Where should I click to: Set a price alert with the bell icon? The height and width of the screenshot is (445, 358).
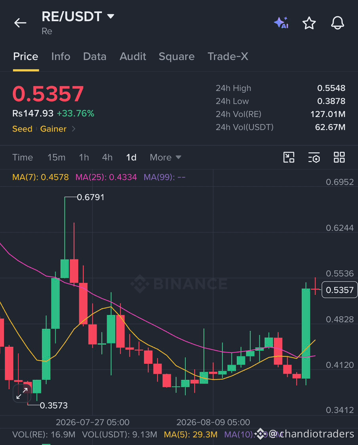coord(338,22)
